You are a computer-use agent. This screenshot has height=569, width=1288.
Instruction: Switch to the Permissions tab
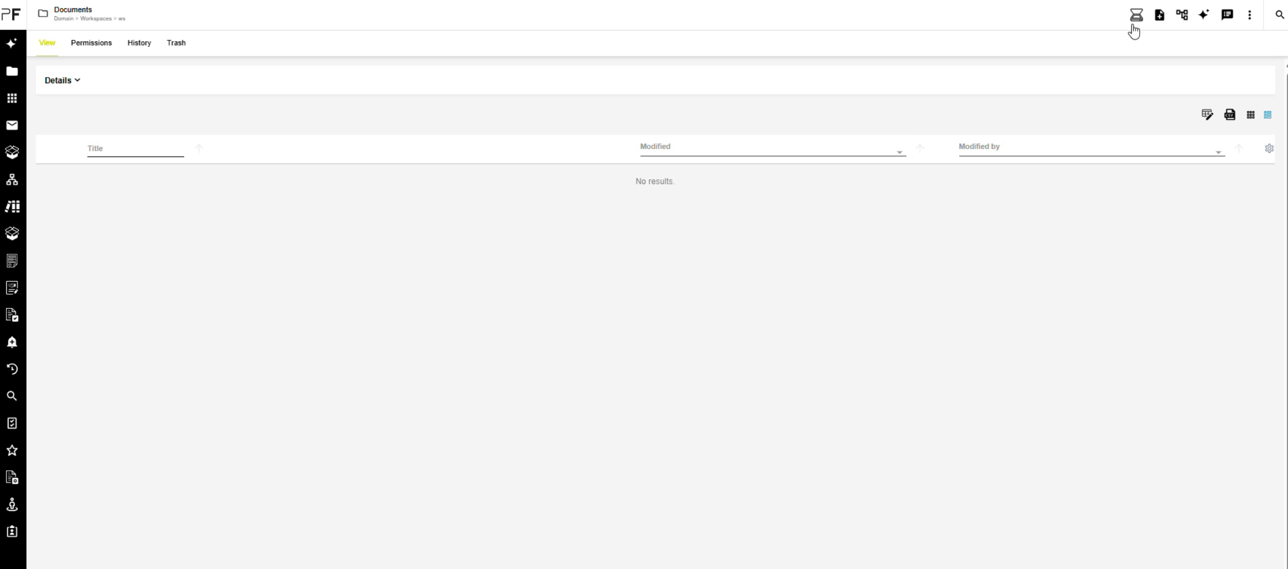tap(91, 43)
